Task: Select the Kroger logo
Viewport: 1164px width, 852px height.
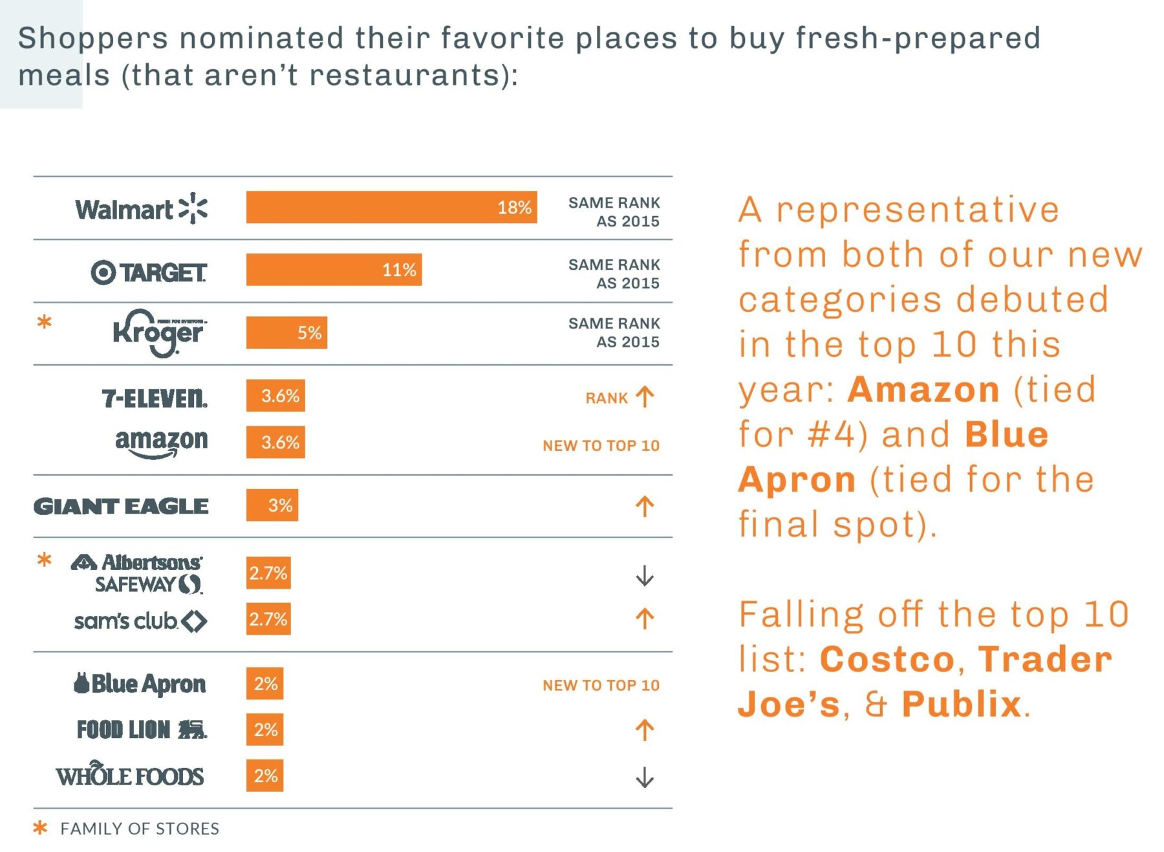Action: point(159,333)
